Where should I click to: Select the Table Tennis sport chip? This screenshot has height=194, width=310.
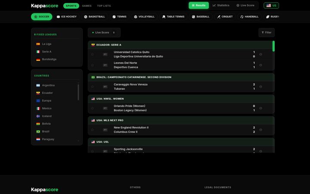[x=174, y=17]
